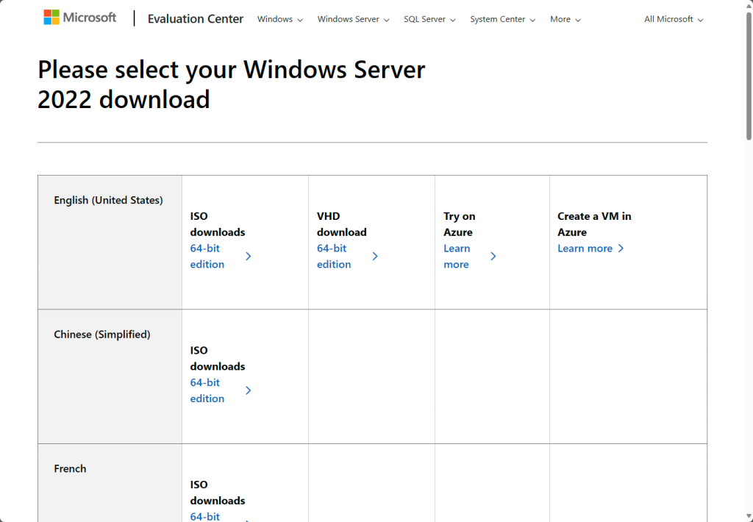Open French ISO 64-bit download link
The width and height of the screenshot is (753, 522).
(x=205, y=516)
